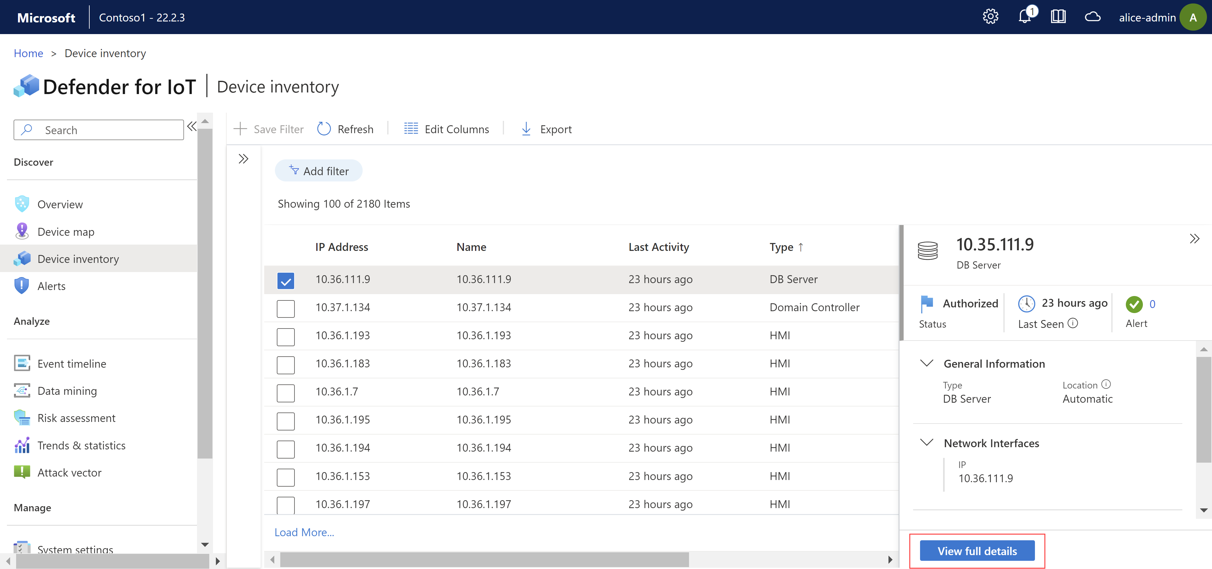The height and width of the screenshot is (569, 1212).
Task: Click the Last Seen info icon
Action: pos(1073,323)
